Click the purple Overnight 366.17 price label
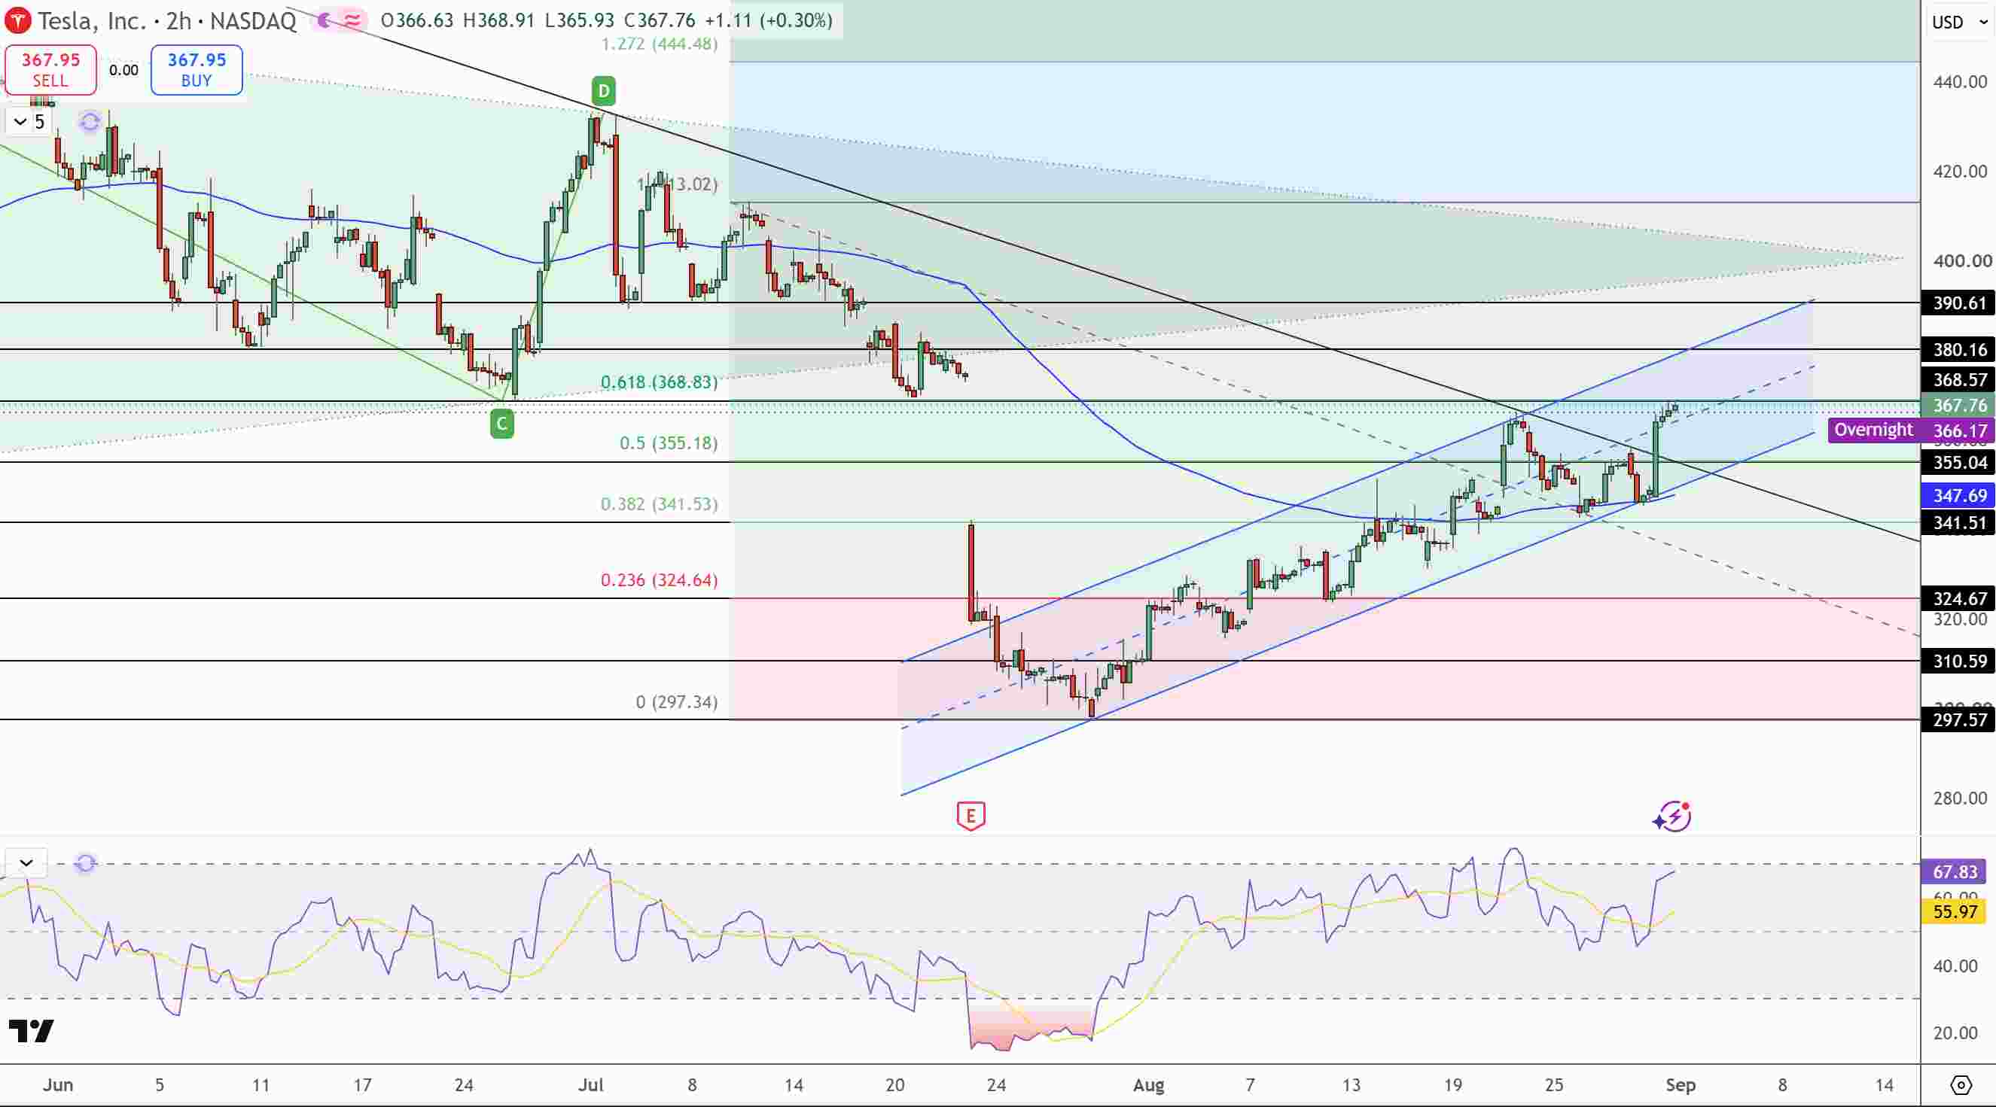 tap(1912, 430)
